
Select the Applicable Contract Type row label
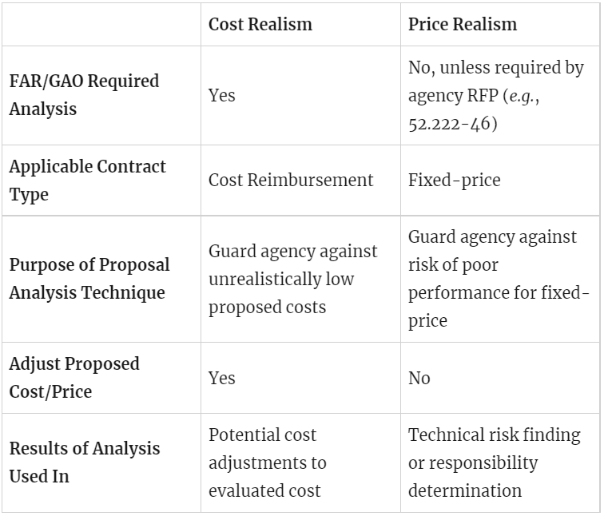click(x=87, y=180)
